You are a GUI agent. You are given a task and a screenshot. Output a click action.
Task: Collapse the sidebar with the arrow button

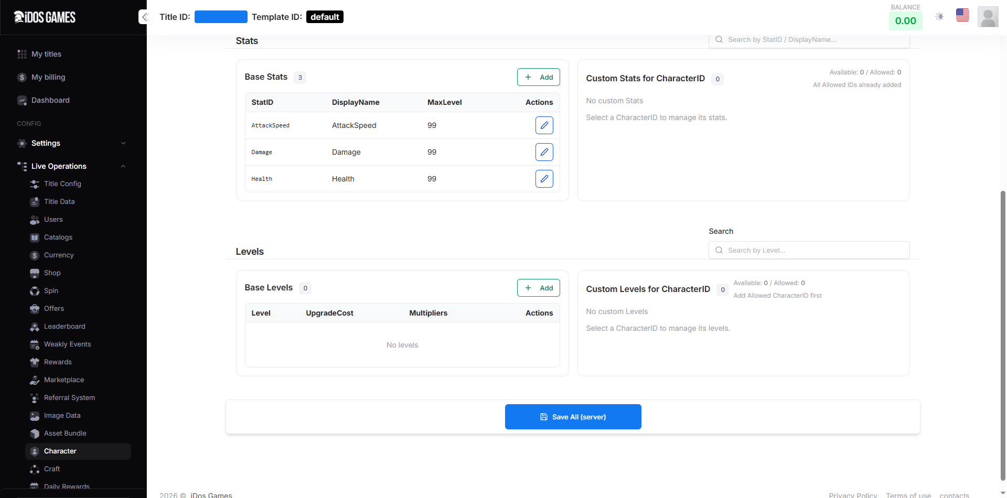tap(145, 17)
